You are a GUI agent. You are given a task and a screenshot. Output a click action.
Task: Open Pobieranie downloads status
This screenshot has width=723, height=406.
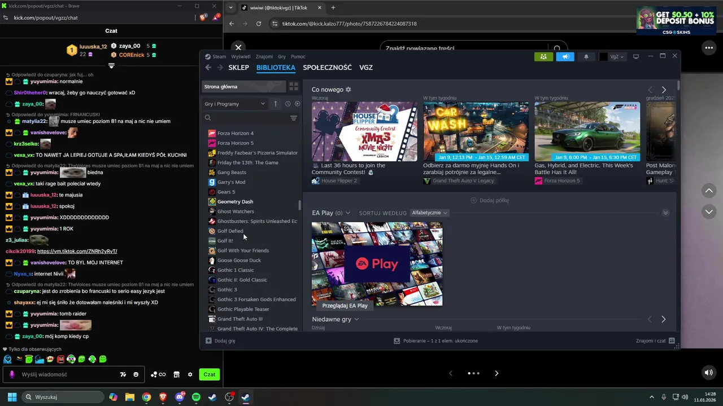coord(435,341)
